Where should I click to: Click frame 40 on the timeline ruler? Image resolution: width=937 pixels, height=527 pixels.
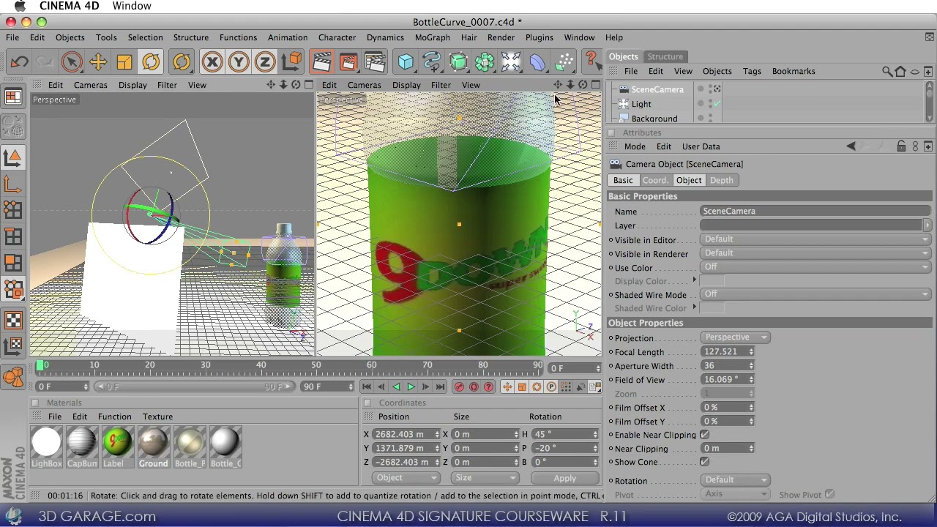point(261,365)
